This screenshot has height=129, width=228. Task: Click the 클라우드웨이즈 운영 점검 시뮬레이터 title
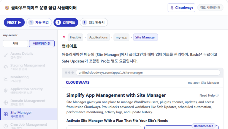click(x=44, y=7)
